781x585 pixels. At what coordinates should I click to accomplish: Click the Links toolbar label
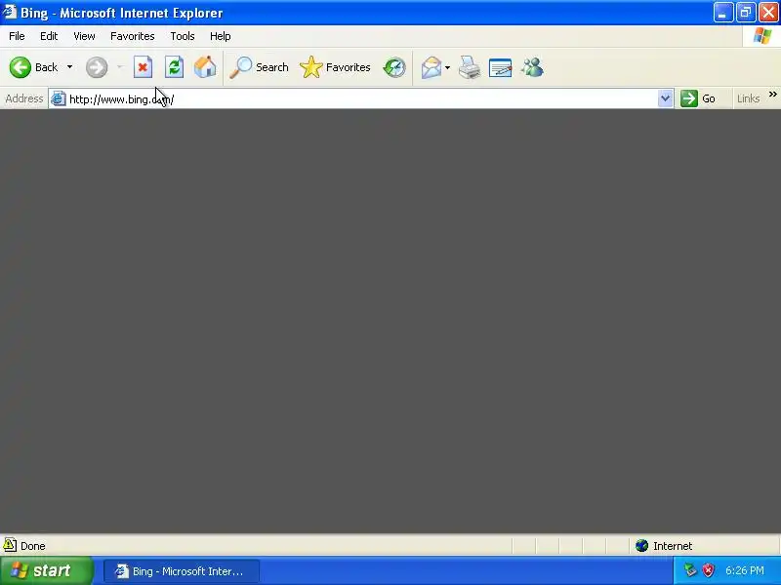[x=748, y=98]
